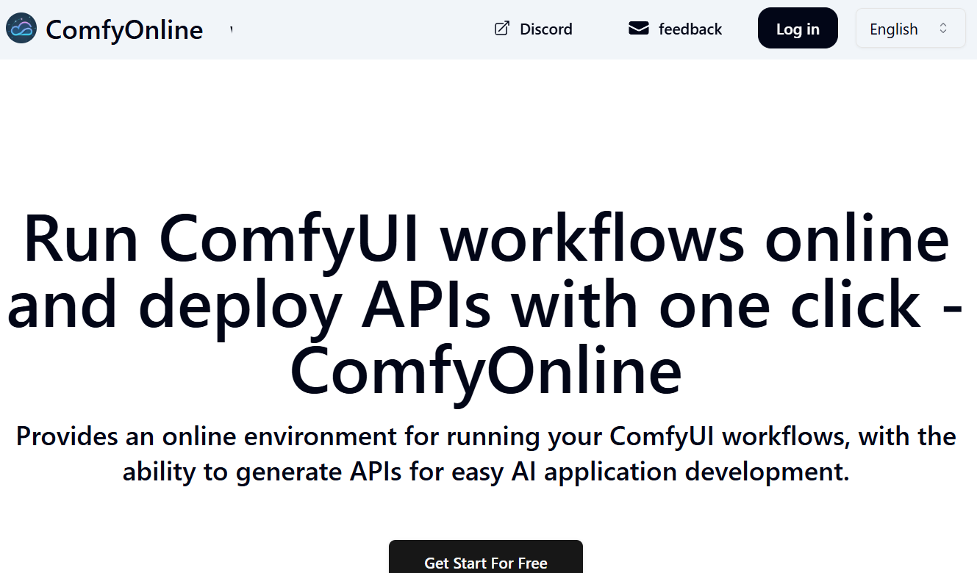Viewport: 977px width, 573px height.
Task: Click the small mark beside the ComfyOnline title
Action: coord(231,28)
